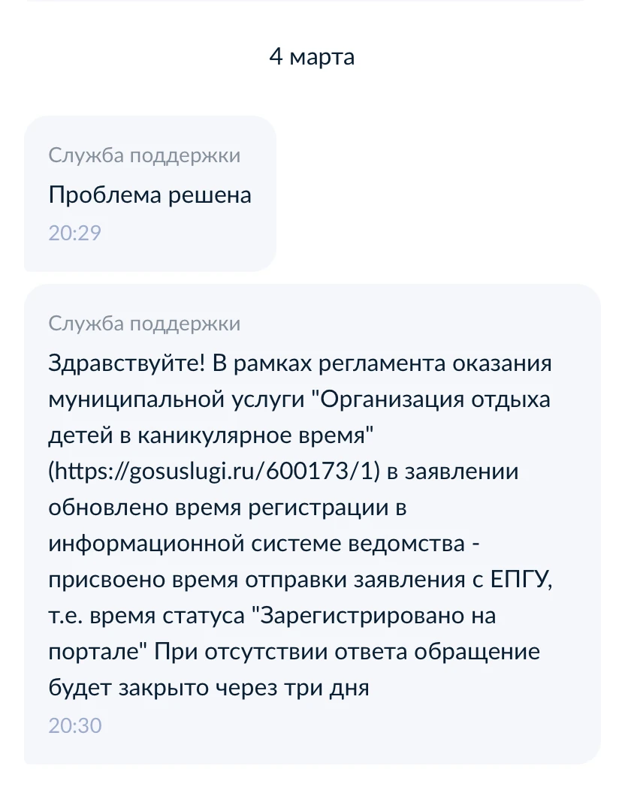Click the line "будет закрыто через три дня"
Viewport: 622px width, 796px height.
click(209, 687)
